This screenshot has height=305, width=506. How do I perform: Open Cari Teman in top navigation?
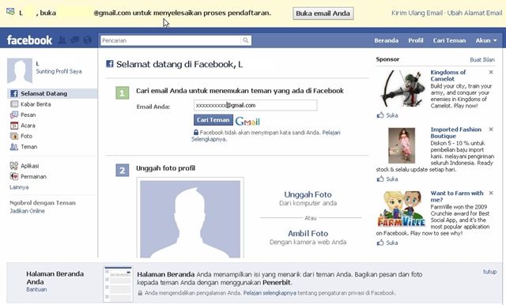click(x=449, y=40)
